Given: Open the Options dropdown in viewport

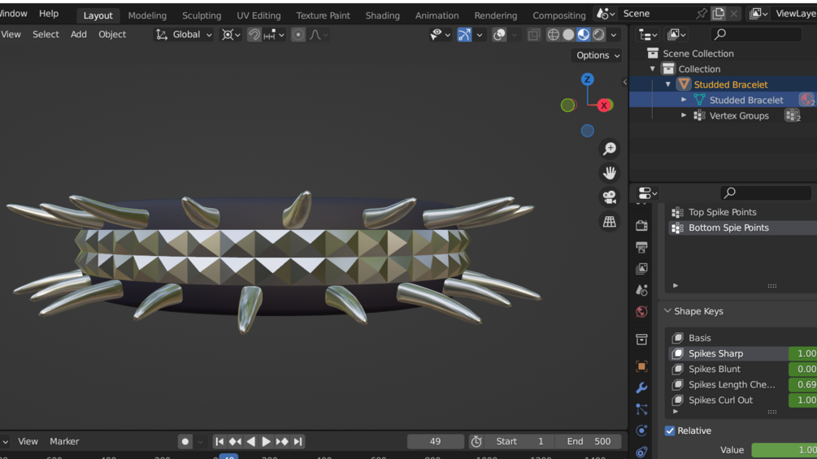Looking at the screenshot, I should [x=598, y=55].
